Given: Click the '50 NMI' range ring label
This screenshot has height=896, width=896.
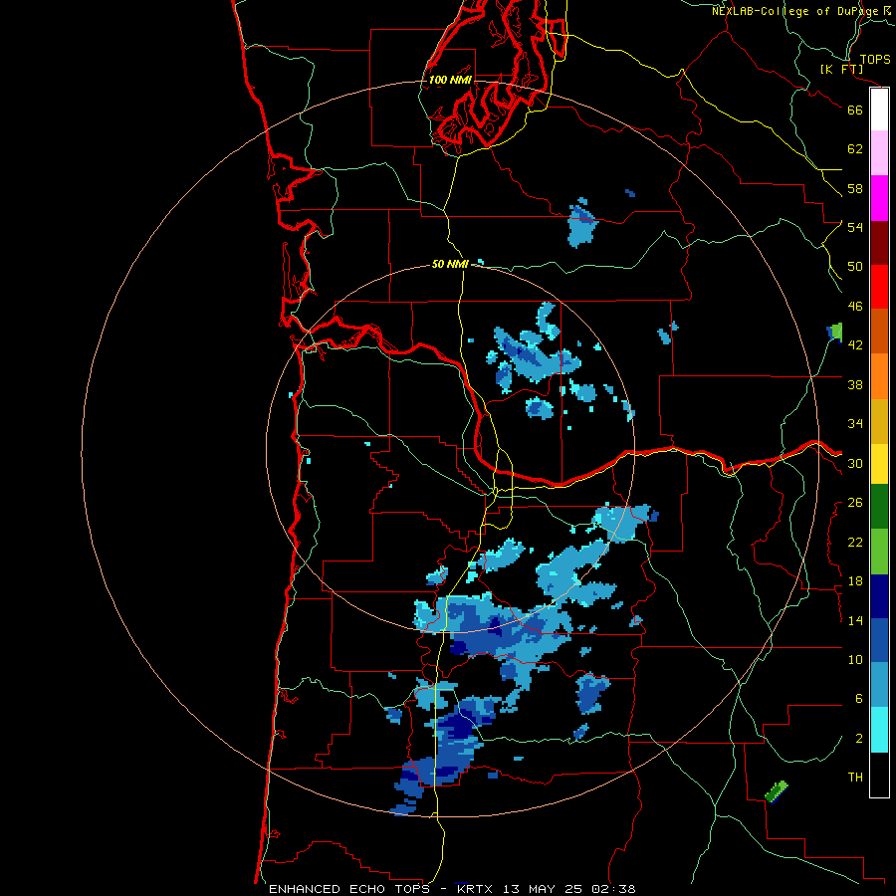Looking at the screenshot, I should click(x=450, y=264).
